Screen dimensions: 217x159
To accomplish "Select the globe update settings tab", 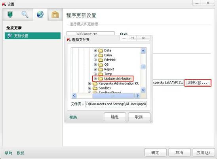I will click(40, 15).
